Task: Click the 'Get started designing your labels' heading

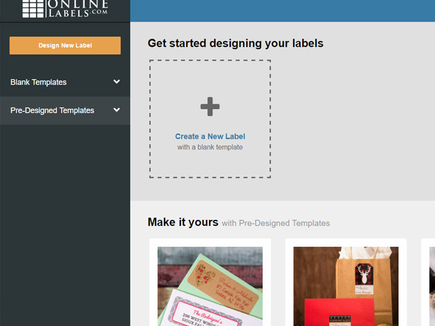Action: click(x=235, y=43)
